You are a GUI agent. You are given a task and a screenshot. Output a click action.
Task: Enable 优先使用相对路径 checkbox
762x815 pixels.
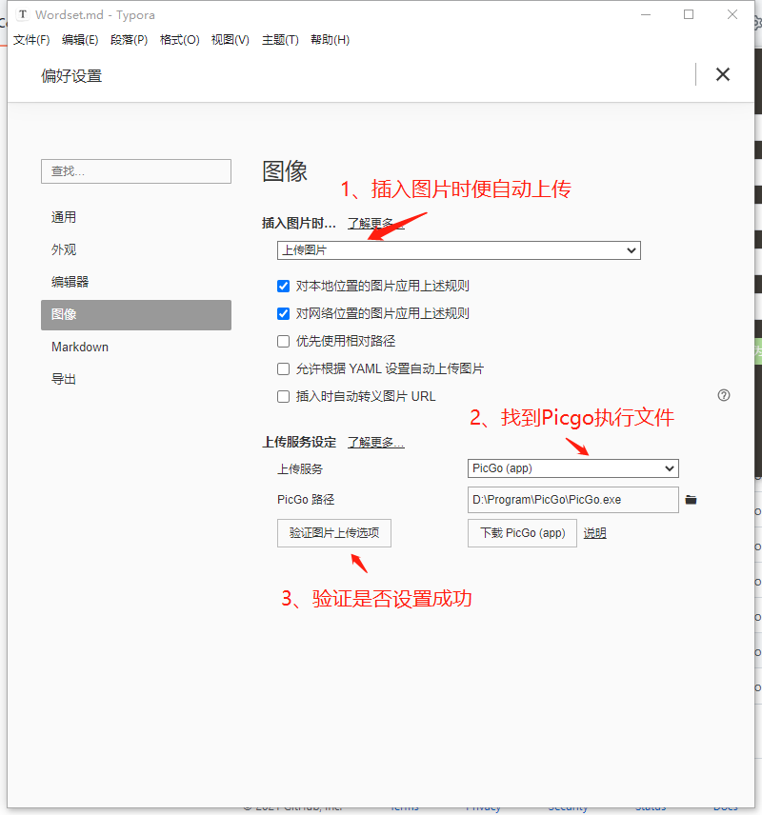(284, 341)
